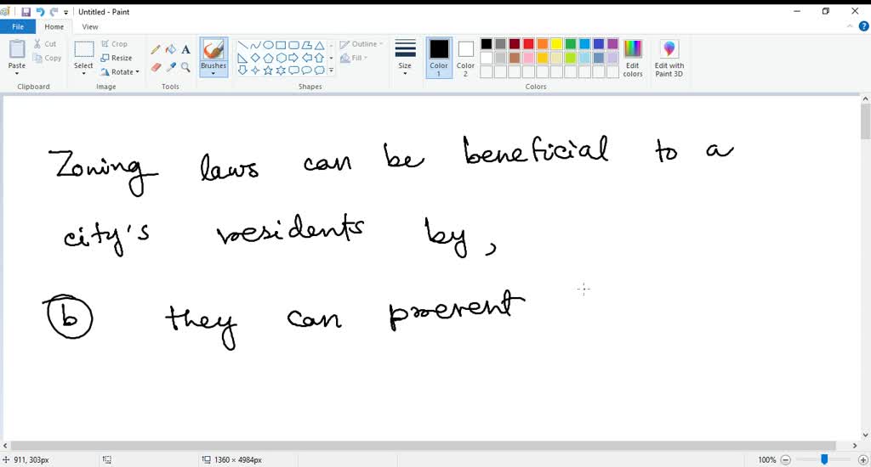Click the Magnifier tool

(185, 67)
